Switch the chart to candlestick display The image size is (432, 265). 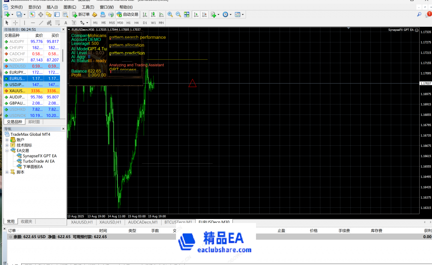(x=153, y=14)
